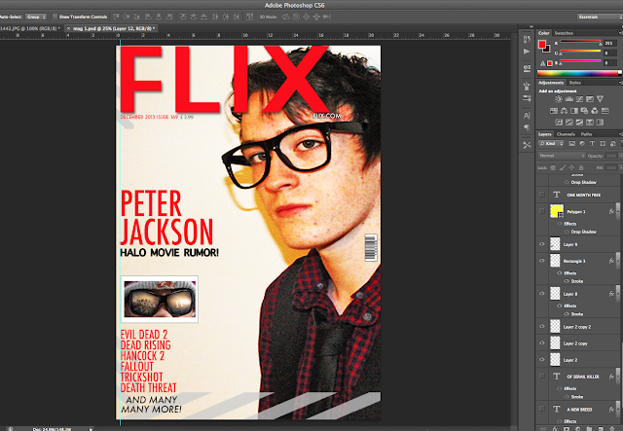This screenshot has width=623, height=431.
Task: Hide Layer 9 visibility eye
Action: coord(541,244)
